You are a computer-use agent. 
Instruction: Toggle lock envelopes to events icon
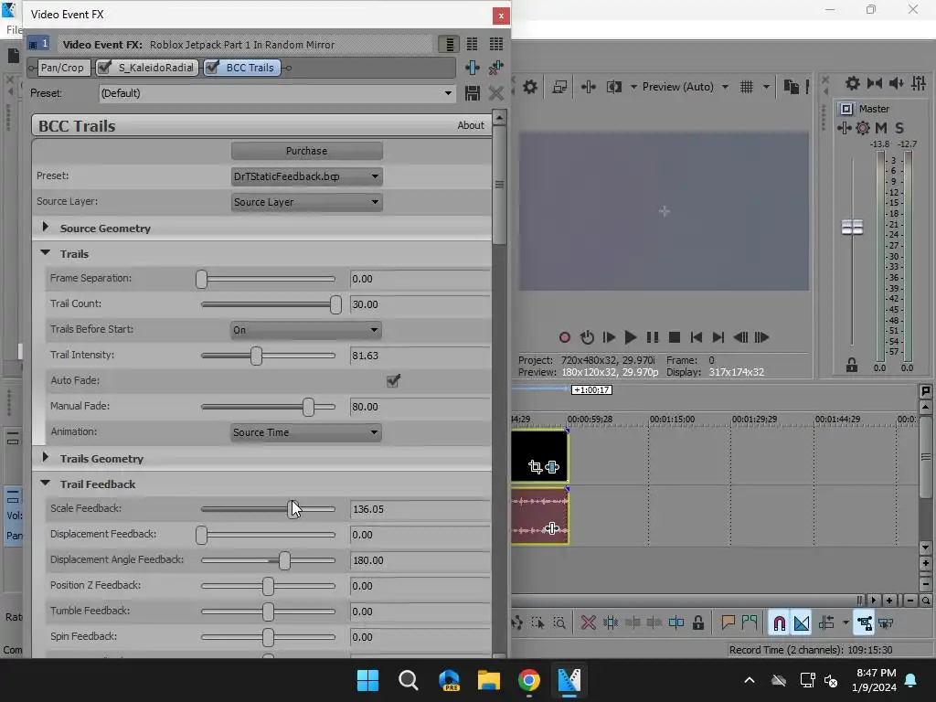(x=864, y=623)
